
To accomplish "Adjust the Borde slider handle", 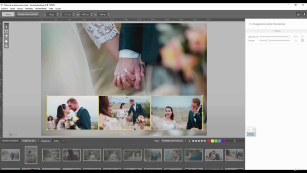I will pos(268,40).
